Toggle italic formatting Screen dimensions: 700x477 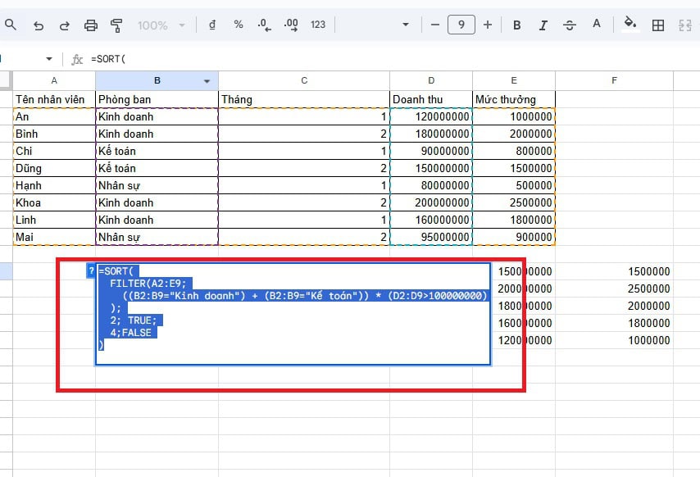[543, 25]
